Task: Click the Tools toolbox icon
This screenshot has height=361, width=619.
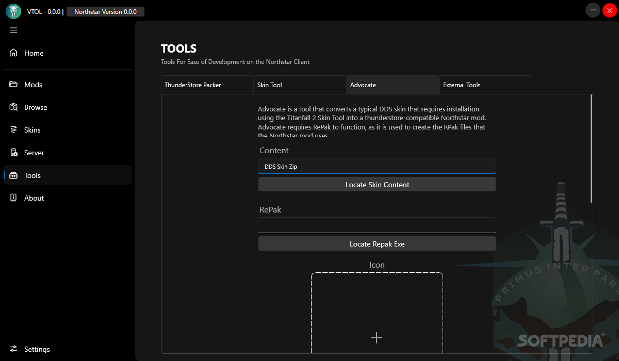Action: (13, 175)
